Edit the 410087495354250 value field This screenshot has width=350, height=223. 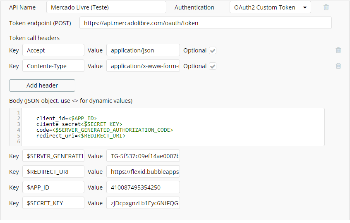click(143, 187)
